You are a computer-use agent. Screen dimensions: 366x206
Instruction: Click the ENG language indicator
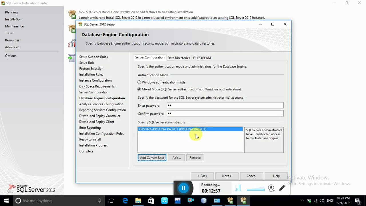point(329,201)
